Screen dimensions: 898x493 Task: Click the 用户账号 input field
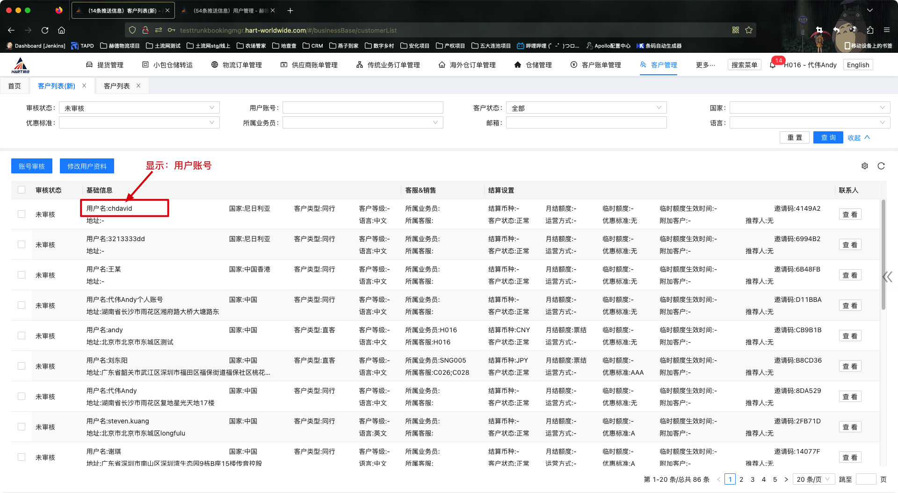pyautogui.click(x=362, y=108)
